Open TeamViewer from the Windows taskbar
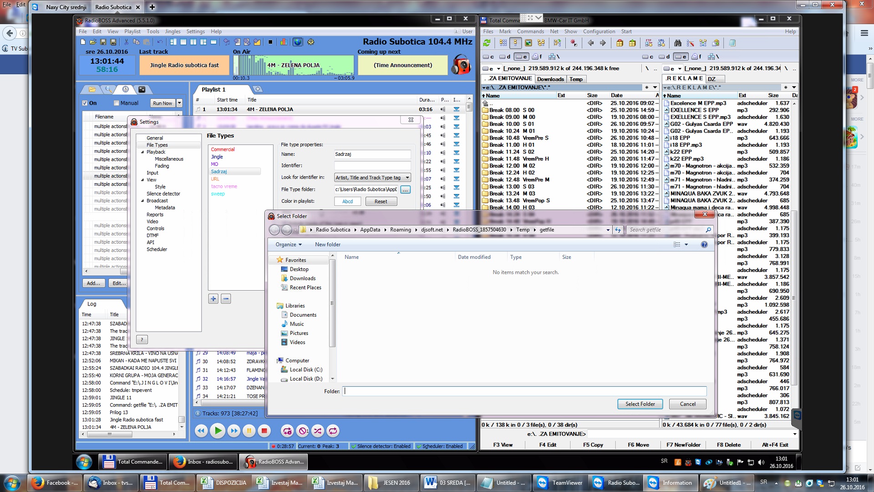 (560, 483)
